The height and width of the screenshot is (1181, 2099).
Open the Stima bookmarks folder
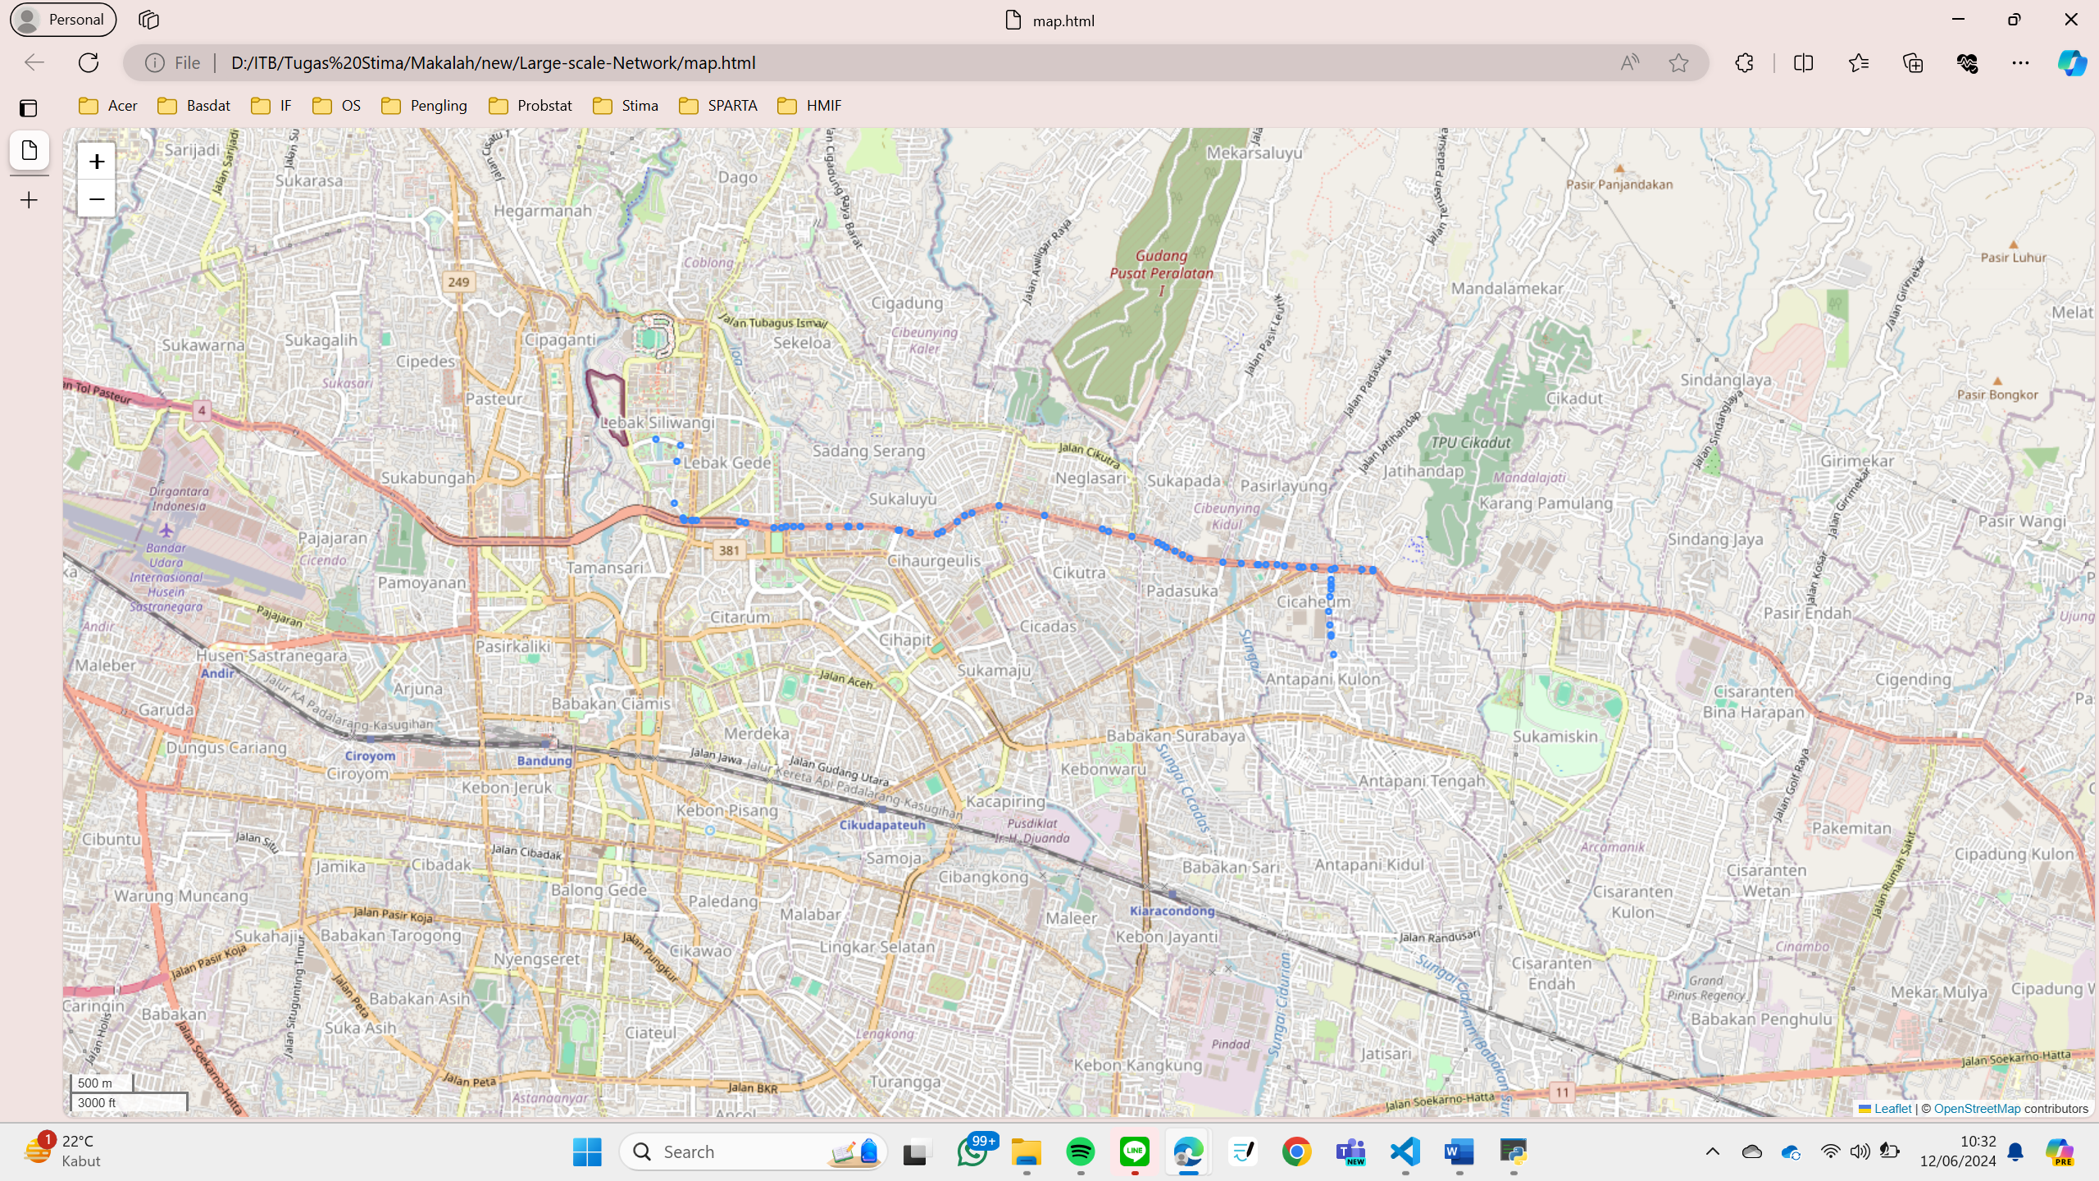point(626,106)
